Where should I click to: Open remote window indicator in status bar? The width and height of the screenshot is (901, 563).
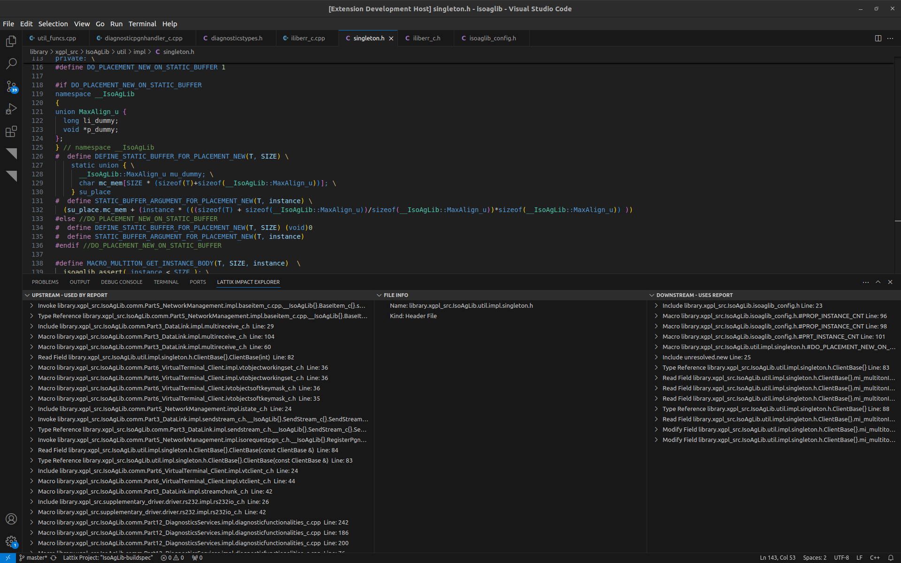click(x=8, y=558)
